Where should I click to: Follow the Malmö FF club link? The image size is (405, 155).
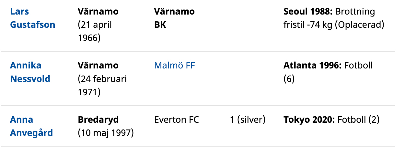175,66
